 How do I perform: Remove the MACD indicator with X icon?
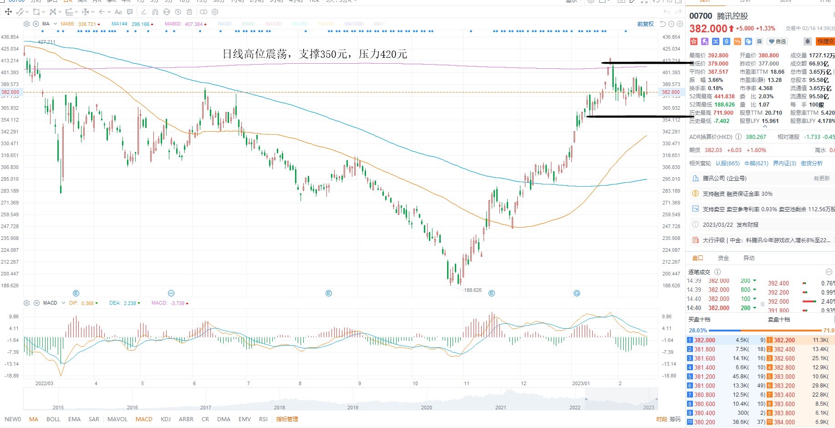click(36, 303)
